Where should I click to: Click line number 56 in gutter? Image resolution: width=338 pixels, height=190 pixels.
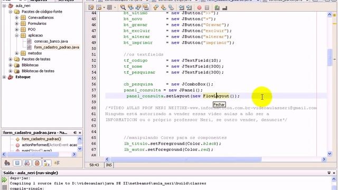coord(93,84)
